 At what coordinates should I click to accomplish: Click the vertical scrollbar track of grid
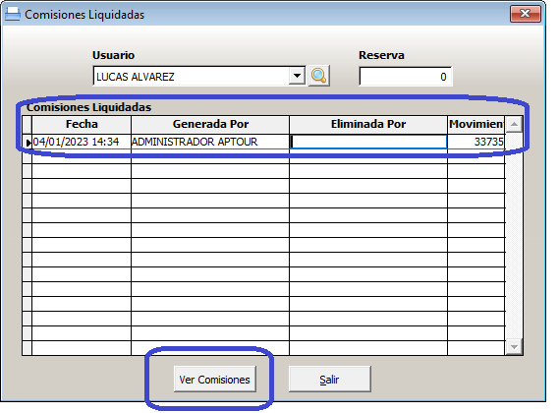514,236
